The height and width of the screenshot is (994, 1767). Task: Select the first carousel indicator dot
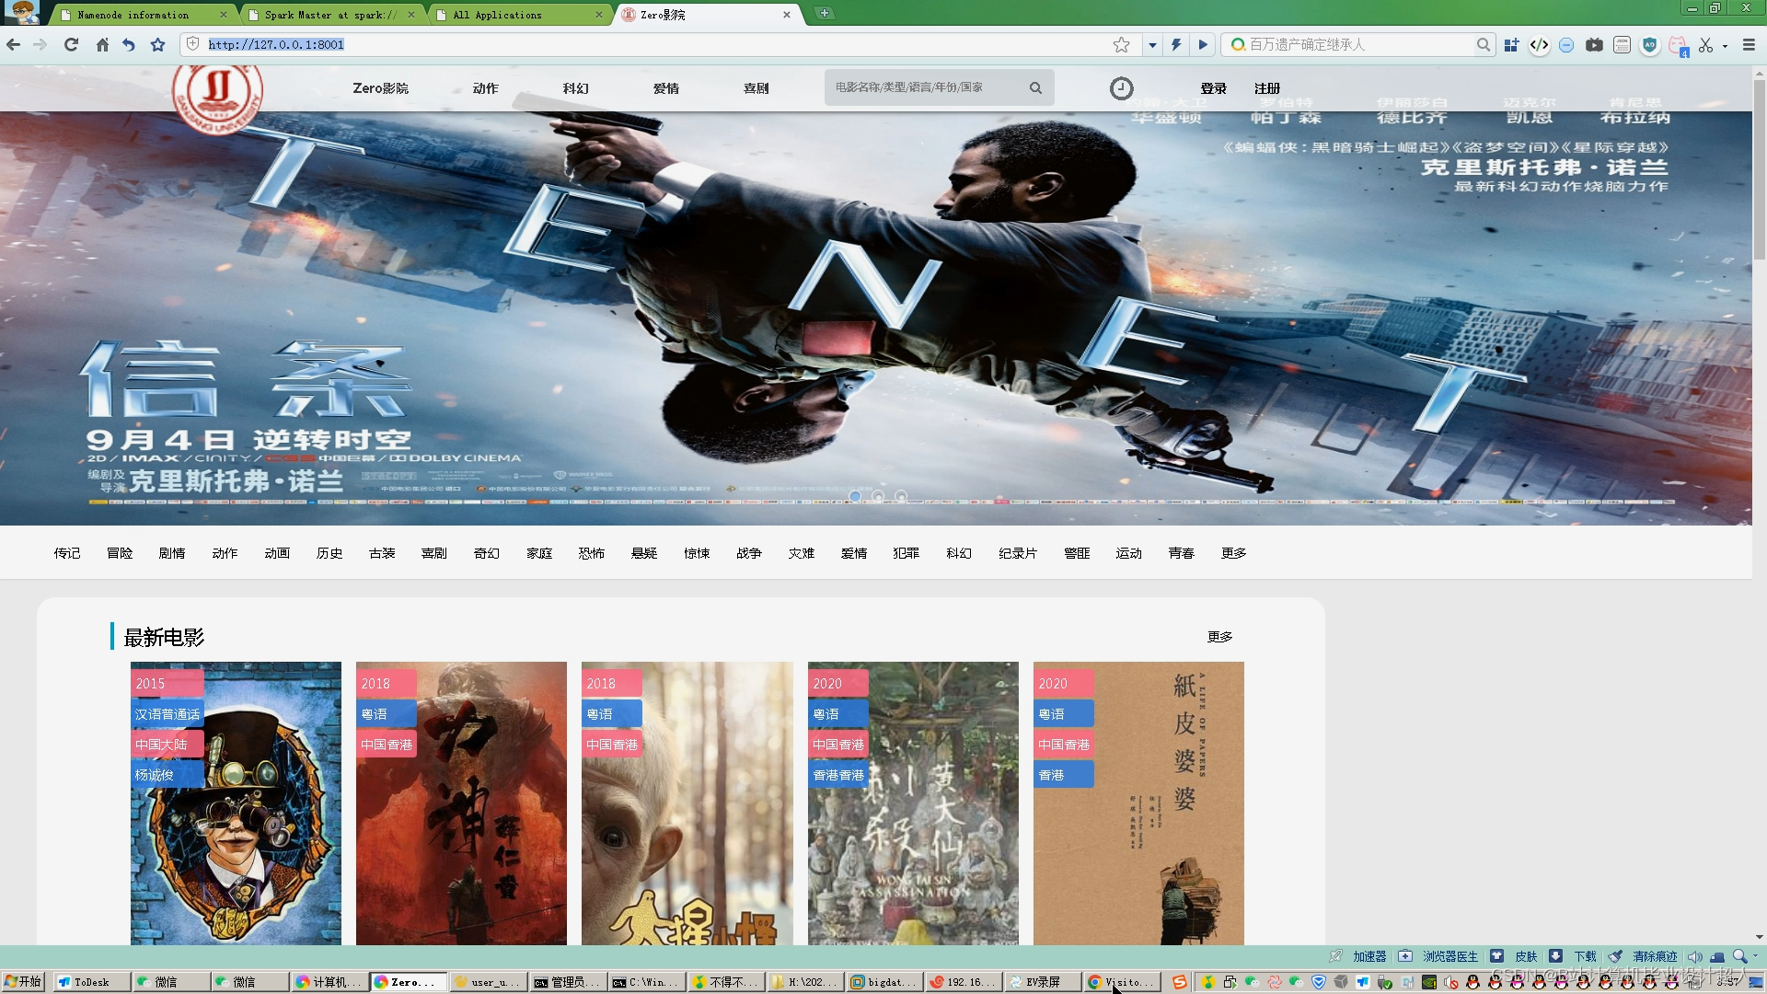click(855, 496)
